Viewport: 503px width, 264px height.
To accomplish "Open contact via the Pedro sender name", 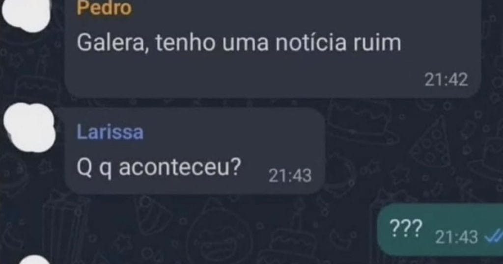I will pyautogui.click(x=104, y=8).
